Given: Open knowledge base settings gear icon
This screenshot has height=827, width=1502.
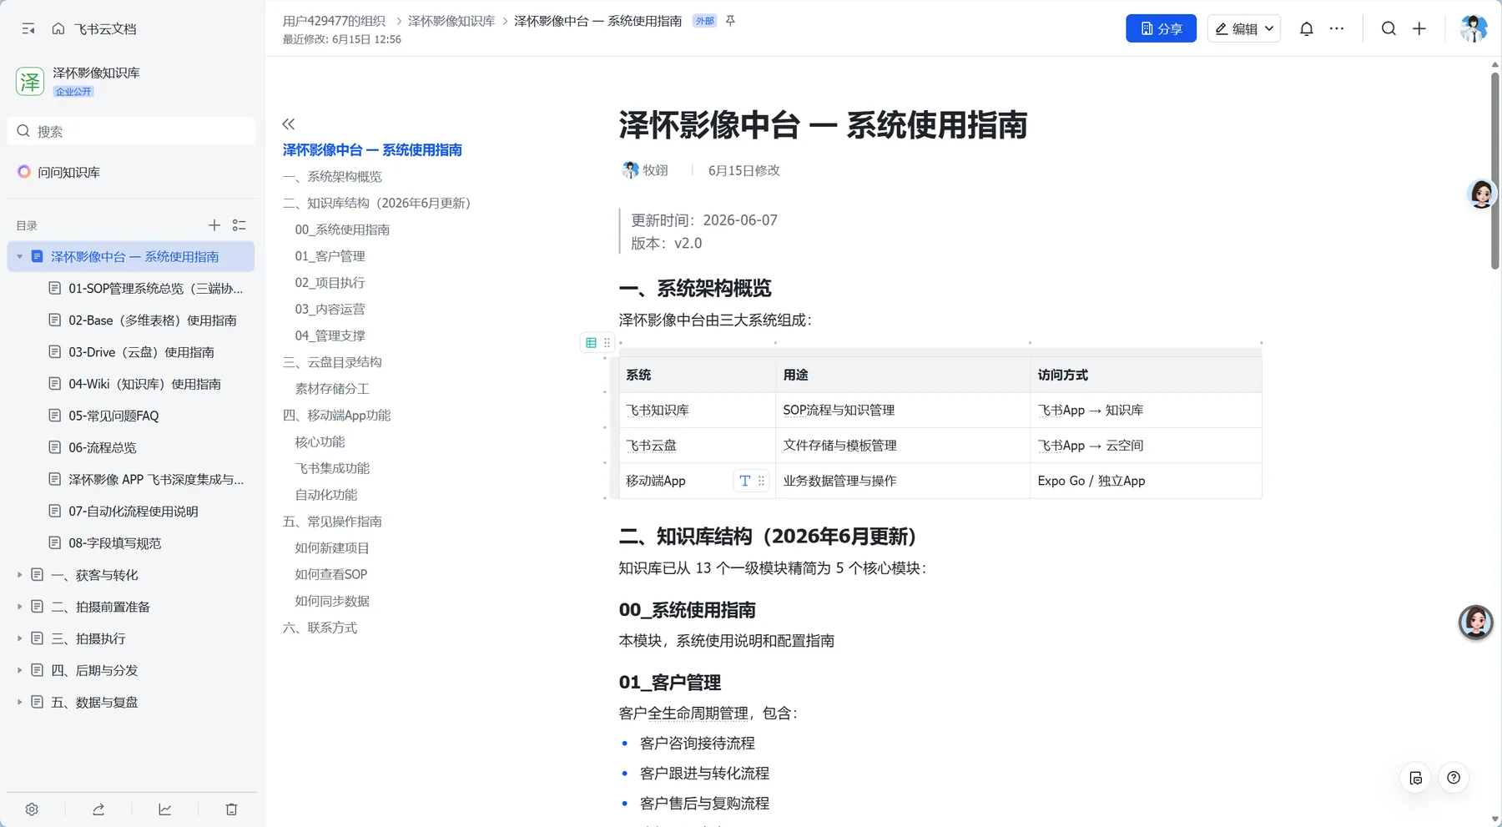Looking at the screenshot, I should 32,809.
